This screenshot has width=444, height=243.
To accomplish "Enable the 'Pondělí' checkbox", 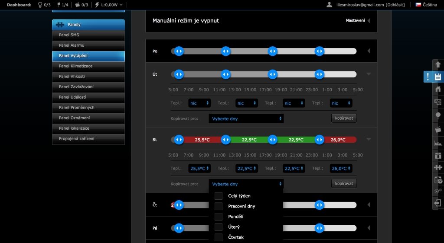I will (x=219, y=217).
